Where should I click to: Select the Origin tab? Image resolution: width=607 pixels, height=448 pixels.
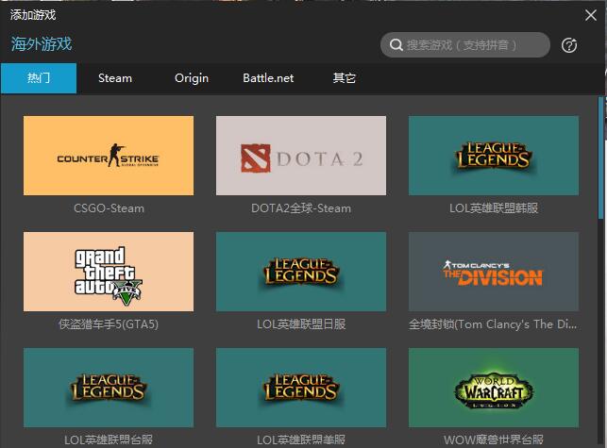click(x=192, y=78)
